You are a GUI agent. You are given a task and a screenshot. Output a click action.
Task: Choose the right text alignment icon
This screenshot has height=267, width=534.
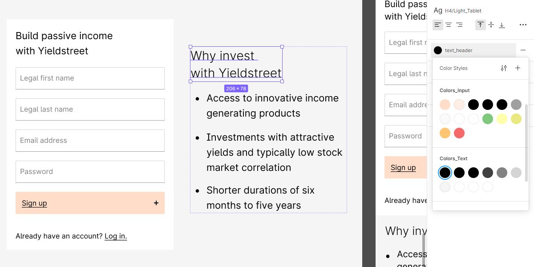pos(459,25)
